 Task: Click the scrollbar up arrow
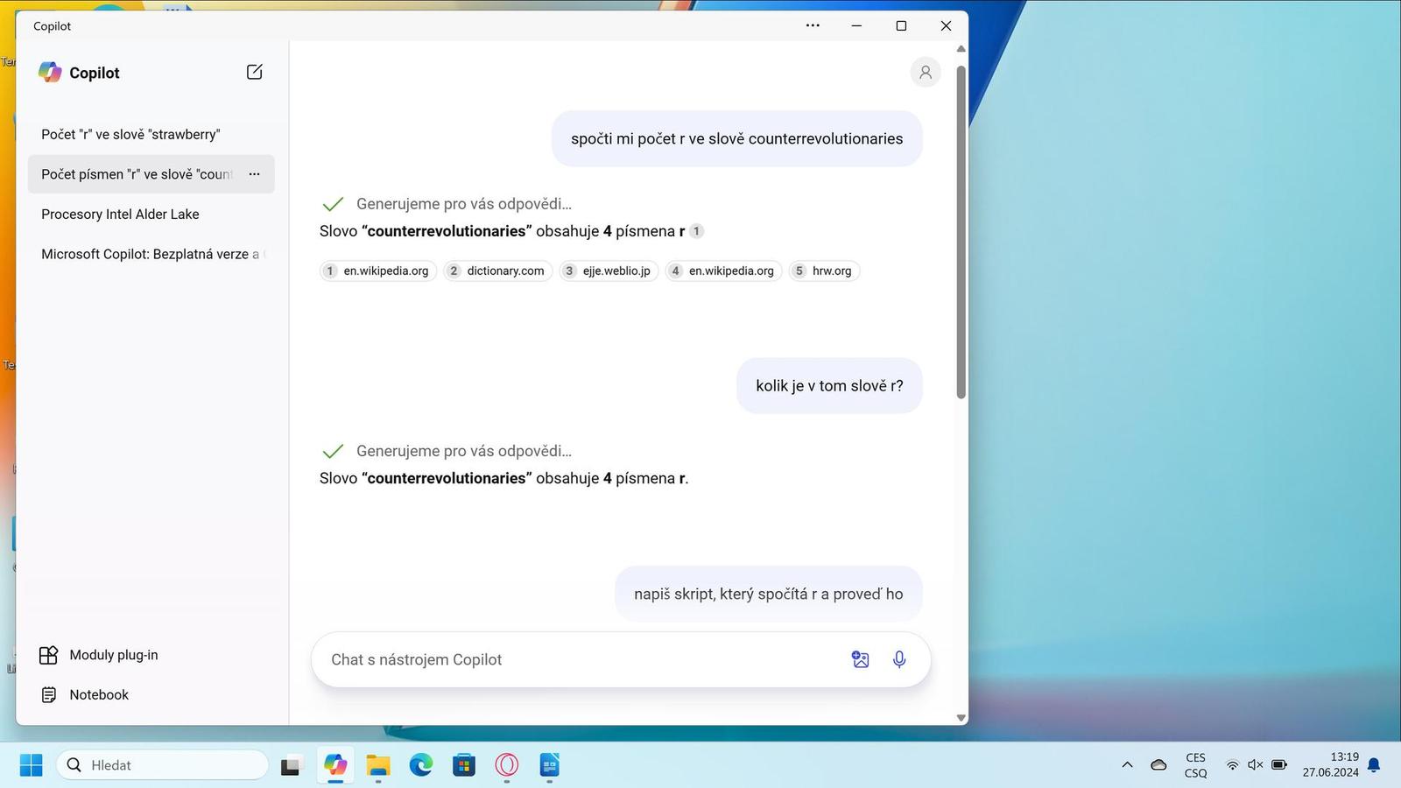(x=961, y=49)
